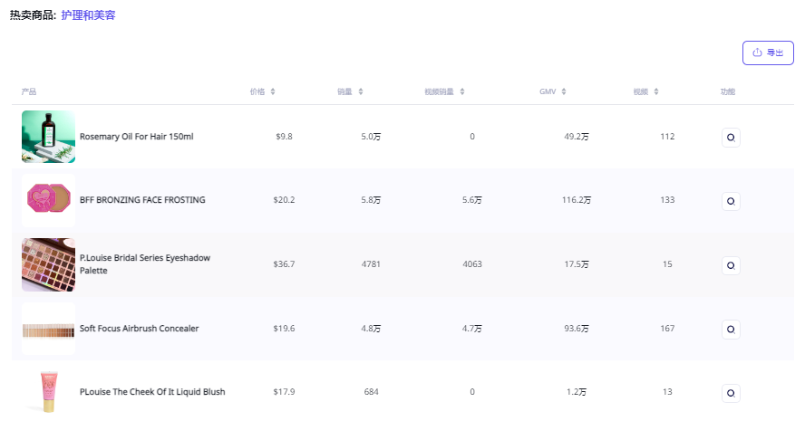The width and height of the screenshot is (805, 421).
Task: Sort table by 销量 column arrows
Action: (x=361, y=91)
